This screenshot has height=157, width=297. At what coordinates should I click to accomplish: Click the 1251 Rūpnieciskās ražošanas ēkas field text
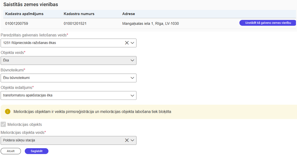pyautogui.click(x=30, y=43)
